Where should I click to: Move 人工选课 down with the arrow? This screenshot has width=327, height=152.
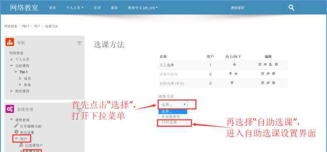tap(234, 64)
